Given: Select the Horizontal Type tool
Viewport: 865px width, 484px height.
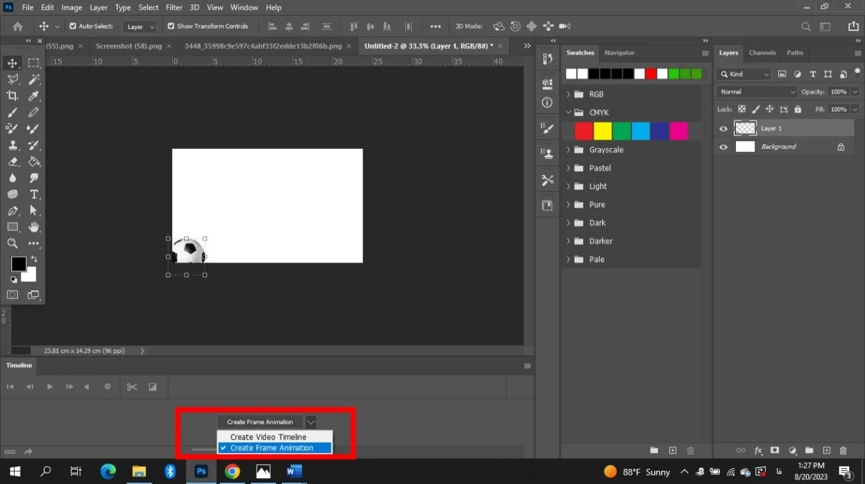Looking at the screenshot, I should point(34,194).
